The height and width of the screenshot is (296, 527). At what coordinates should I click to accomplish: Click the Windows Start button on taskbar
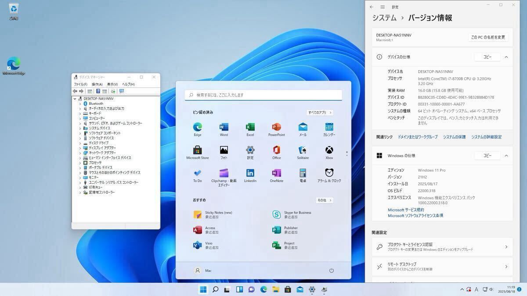[203, 289]
